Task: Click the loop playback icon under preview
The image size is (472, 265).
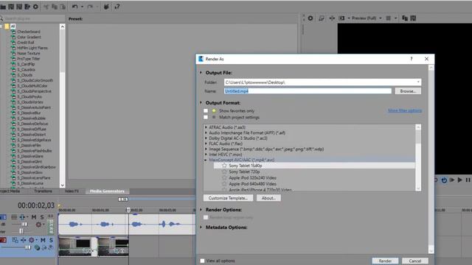Action: [x=444, y=180]
